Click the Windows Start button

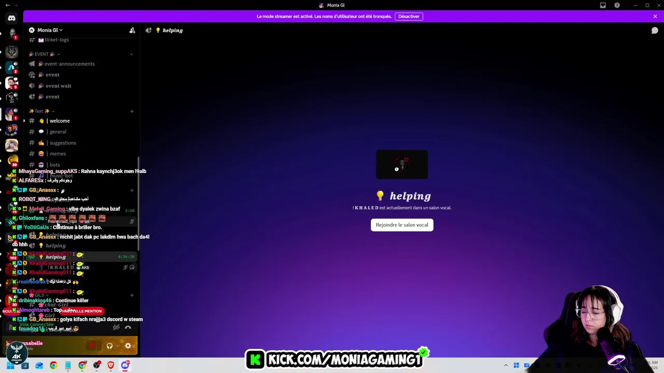pos(10,366)
